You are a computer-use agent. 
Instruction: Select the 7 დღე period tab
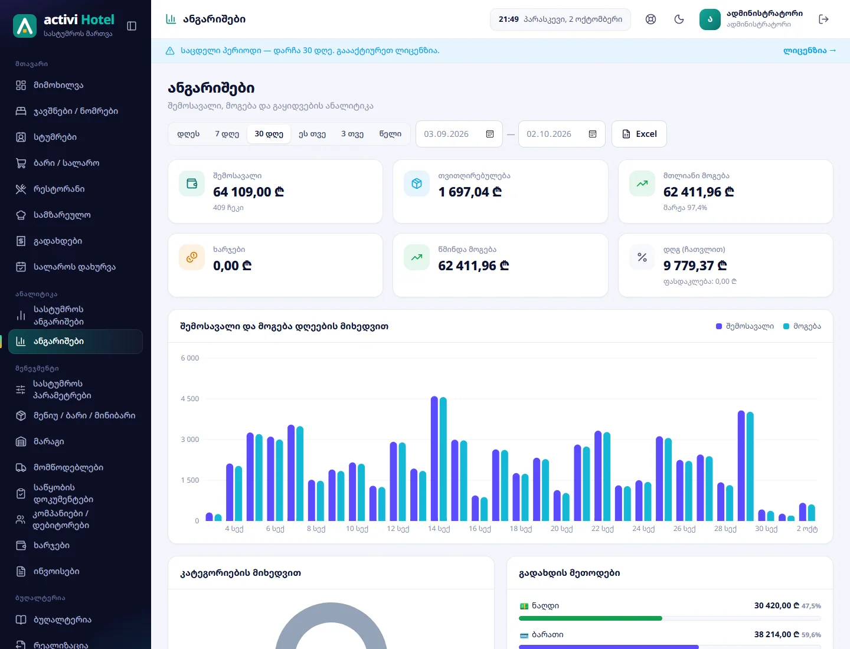(x=227, y=134)
